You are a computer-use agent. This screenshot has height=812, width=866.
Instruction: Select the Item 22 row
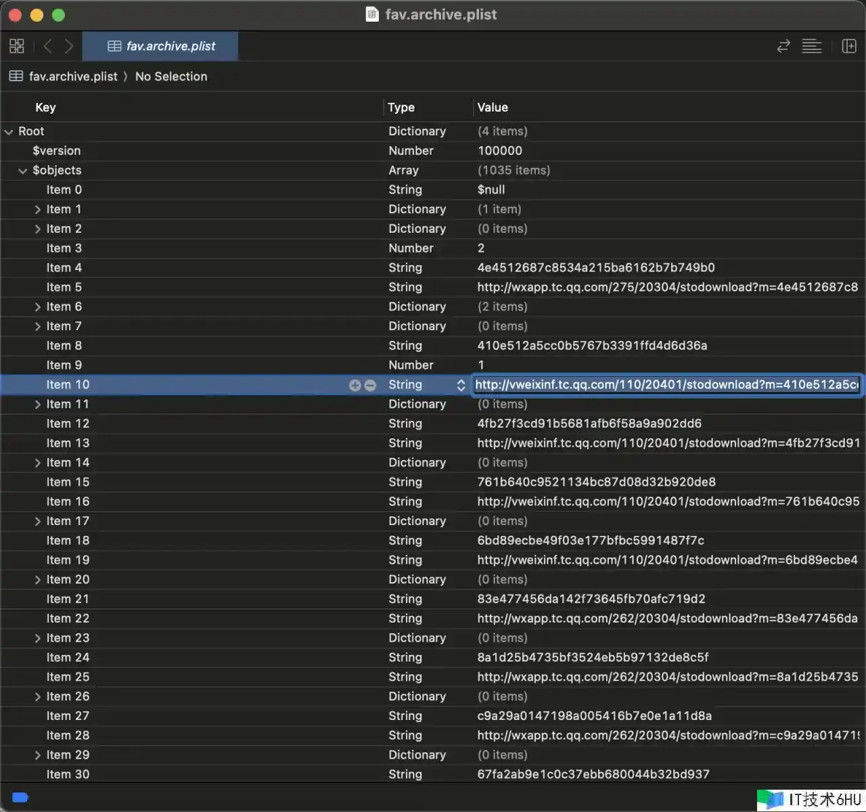(x=68, y=618)
